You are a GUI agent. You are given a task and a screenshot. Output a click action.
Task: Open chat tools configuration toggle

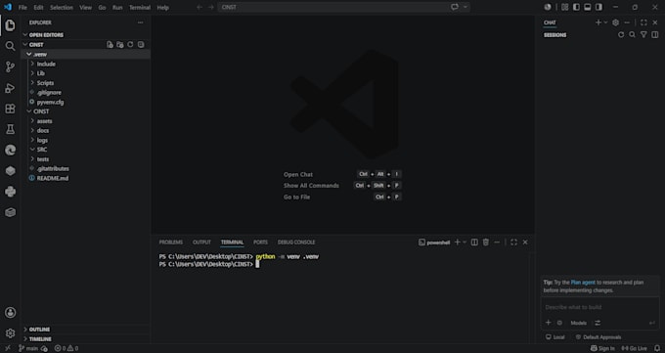[x=598, y=323]
